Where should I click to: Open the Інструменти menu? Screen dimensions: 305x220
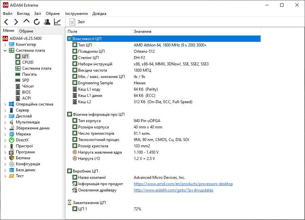(x=76, y=14)
